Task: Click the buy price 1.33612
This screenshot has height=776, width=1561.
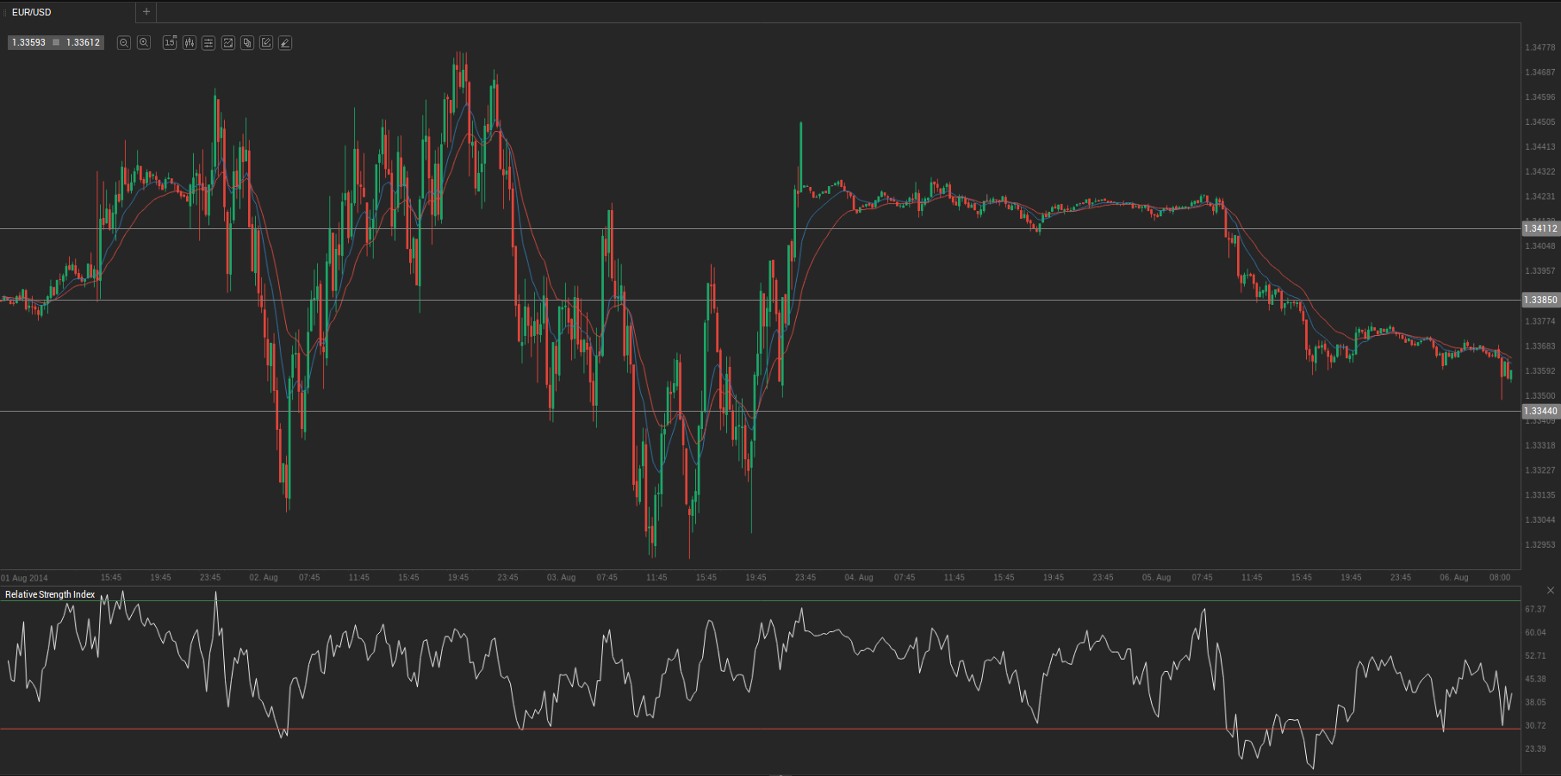Action: coord(84,42)
